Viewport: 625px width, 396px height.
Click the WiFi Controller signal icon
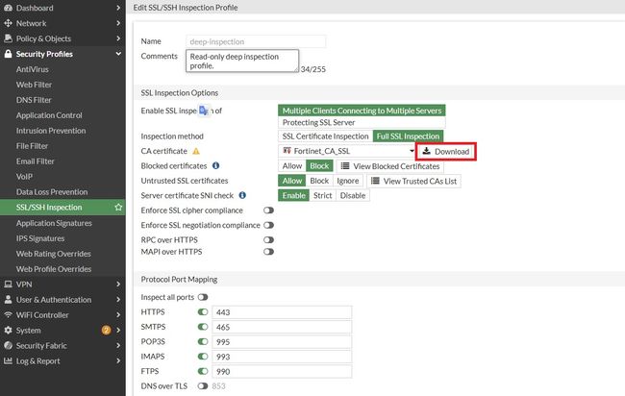click(x=8, y=314)
